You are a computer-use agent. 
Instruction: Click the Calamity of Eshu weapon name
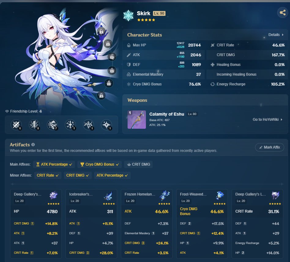(167, 114)
